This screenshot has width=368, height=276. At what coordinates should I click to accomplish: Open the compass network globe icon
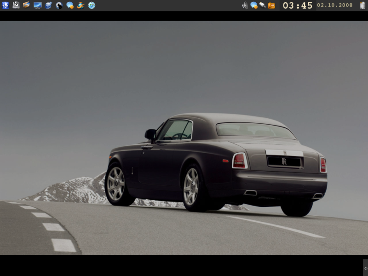[92, 5]
